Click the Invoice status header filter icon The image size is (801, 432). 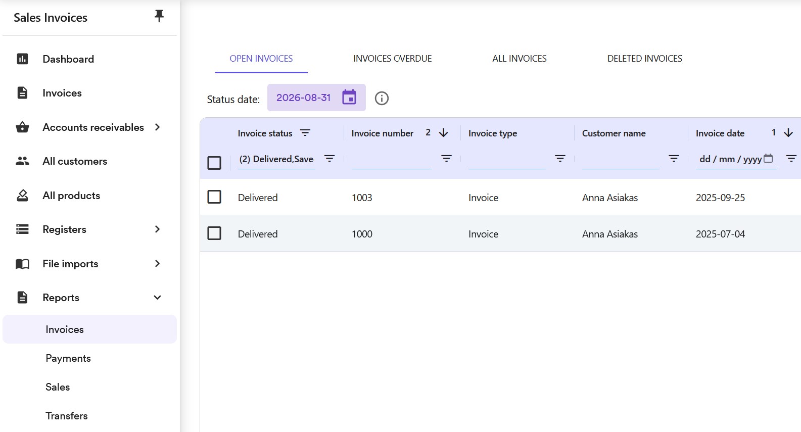pos(305,133)
